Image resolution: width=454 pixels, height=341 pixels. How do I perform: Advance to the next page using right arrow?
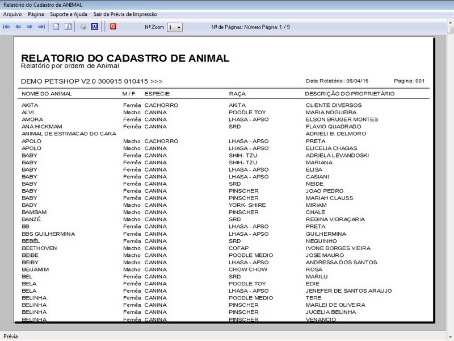click(30, 27)
